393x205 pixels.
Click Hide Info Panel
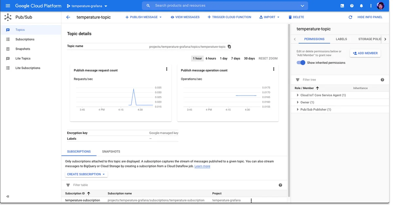click(370, 17)
